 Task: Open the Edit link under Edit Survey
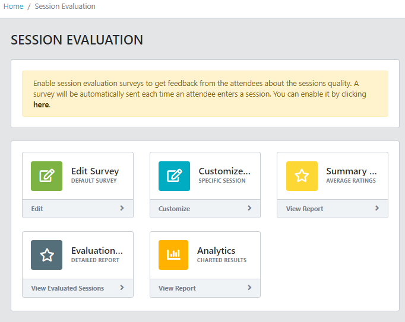(x=37, y=209)
